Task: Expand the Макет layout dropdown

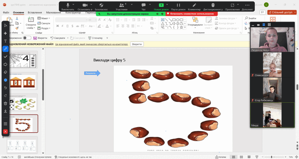Action: click(x=44, y=18)
